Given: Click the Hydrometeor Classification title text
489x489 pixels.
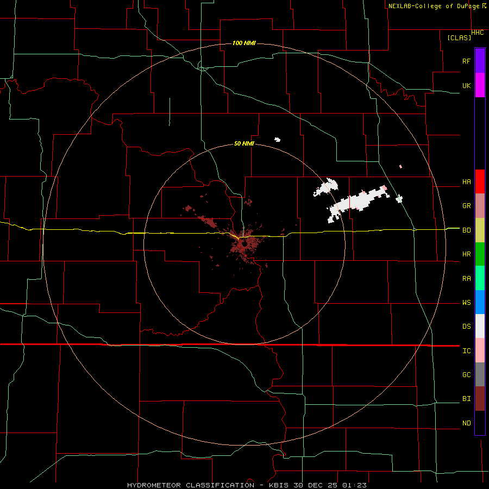Looking at the screenshot, I should point(191,485).
